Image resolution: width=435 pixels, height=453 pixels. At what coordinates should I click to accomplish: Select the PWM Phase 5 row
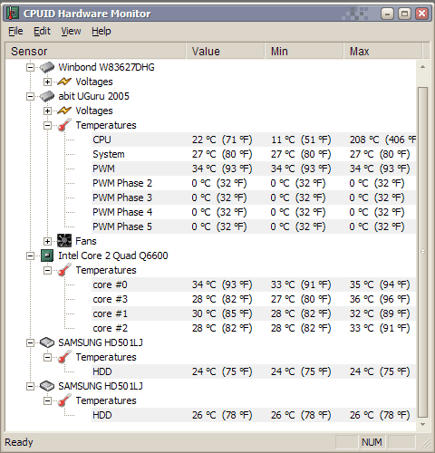tap(254, 226)
